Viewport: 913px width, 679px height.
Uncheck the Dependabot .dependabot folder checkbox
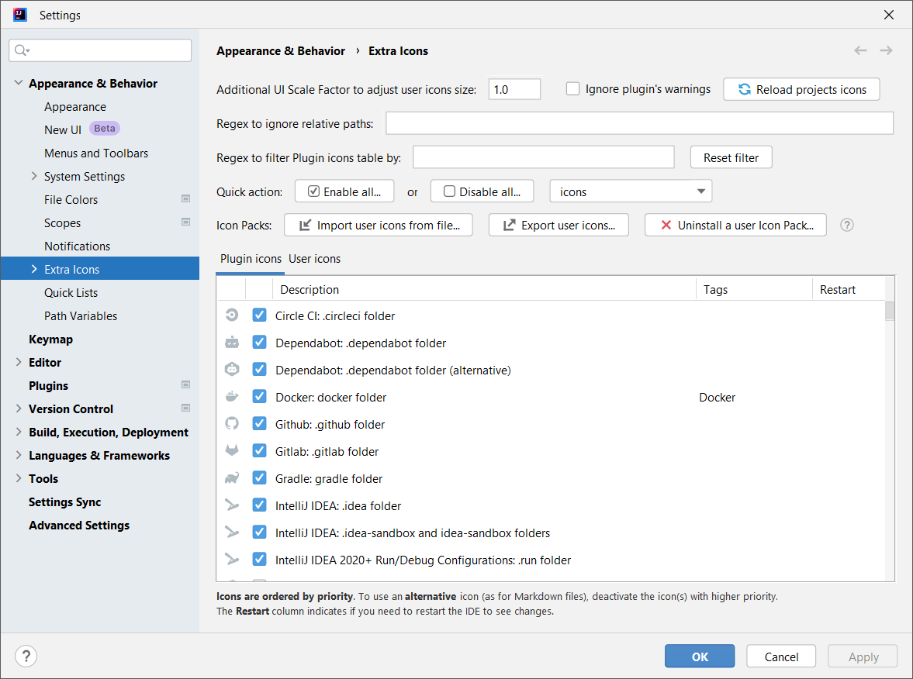click(260, 343)
